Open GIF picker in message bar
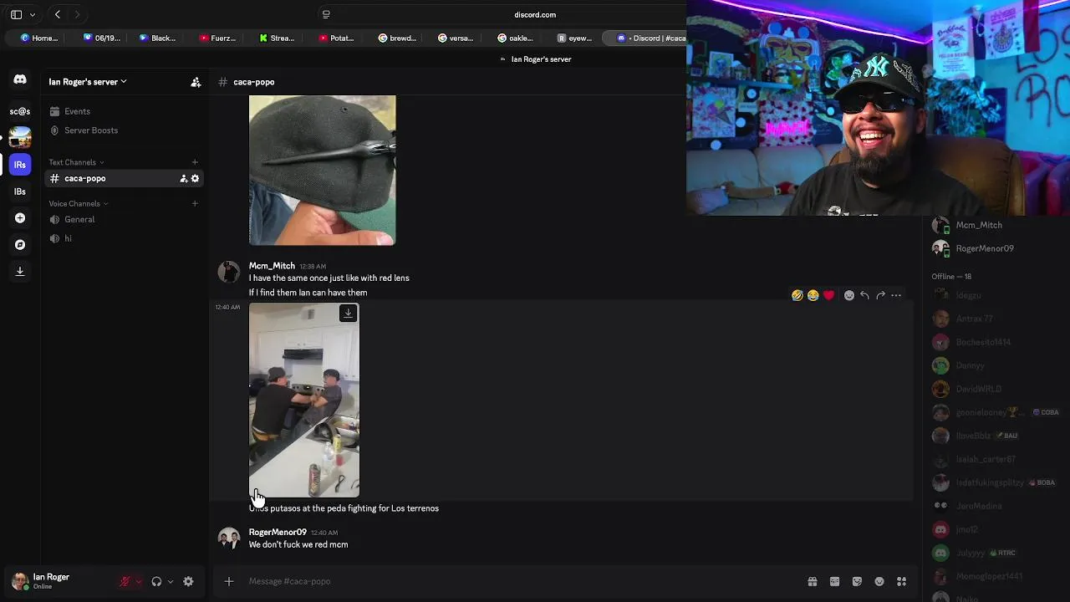The image size is (1070, 602). click(834, 582)
